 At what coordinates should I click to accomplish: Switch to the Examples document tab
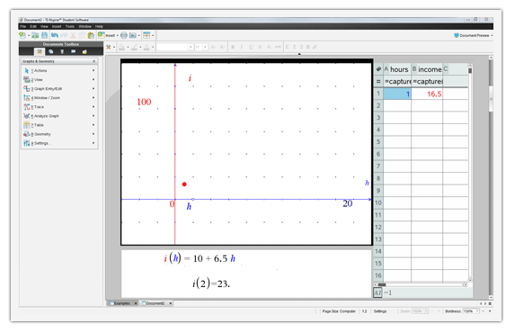[122, 303]
